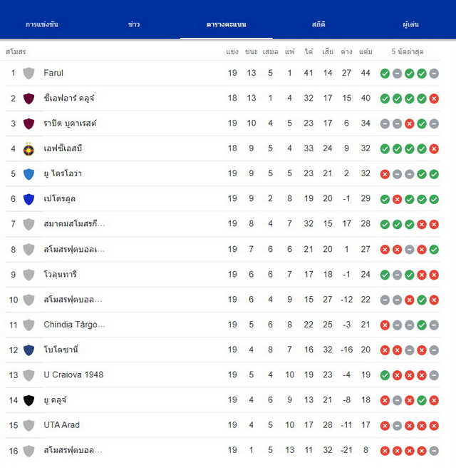Screen dimensions: 456x468
Task: Click UTA Arad's first red loss icon
Action: tap(385, 425)
